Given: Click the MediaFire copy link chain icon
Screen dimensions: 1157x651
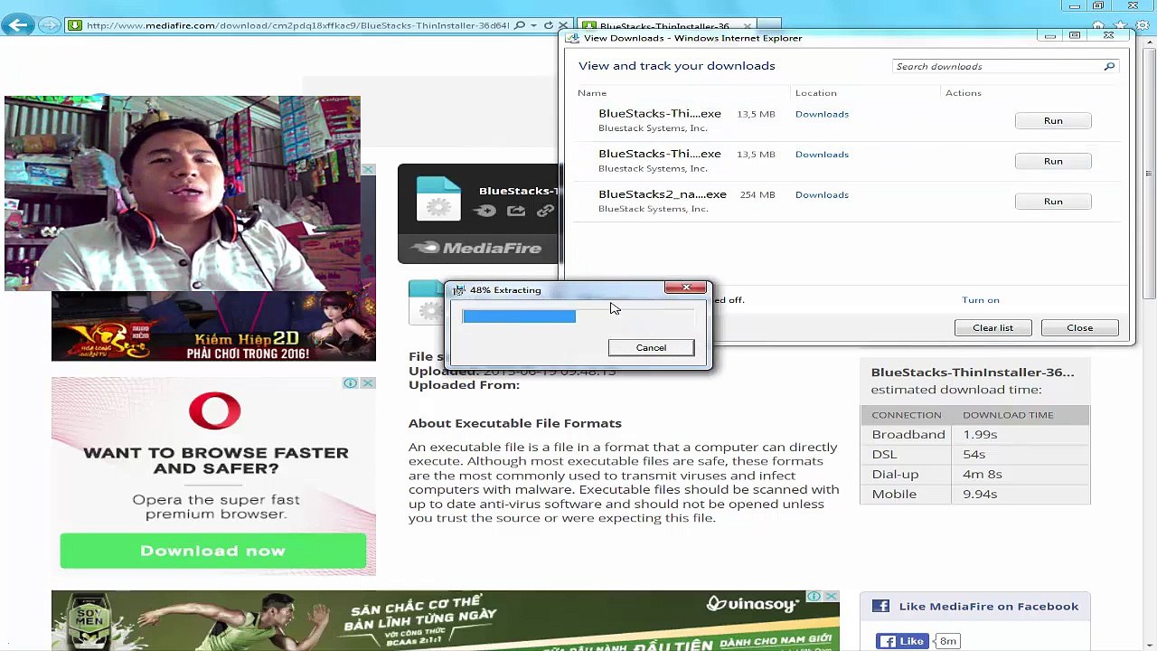Looking at the screenshot, I should click(x=545, y=211).
